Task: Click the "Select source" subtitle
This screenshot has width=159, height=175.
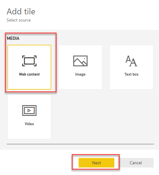Action: point(18,20)
